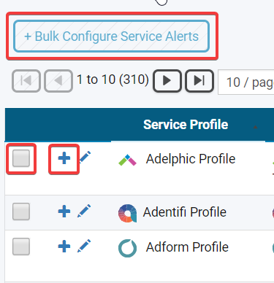Edit Adelphic Profile using the pencil icon
The image size is (274, 283).
85,157
